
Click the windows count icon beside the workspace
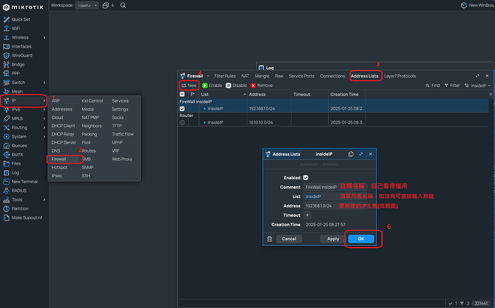pos(106,5)
